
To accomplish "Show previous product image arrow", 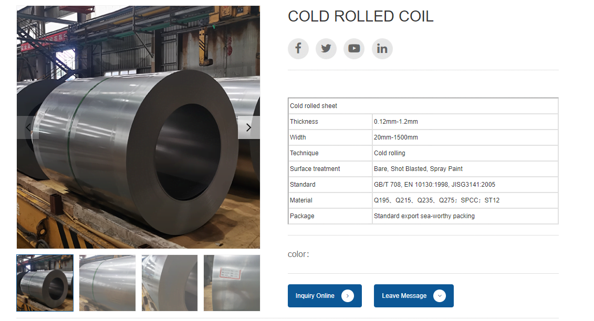I will 28,127.
